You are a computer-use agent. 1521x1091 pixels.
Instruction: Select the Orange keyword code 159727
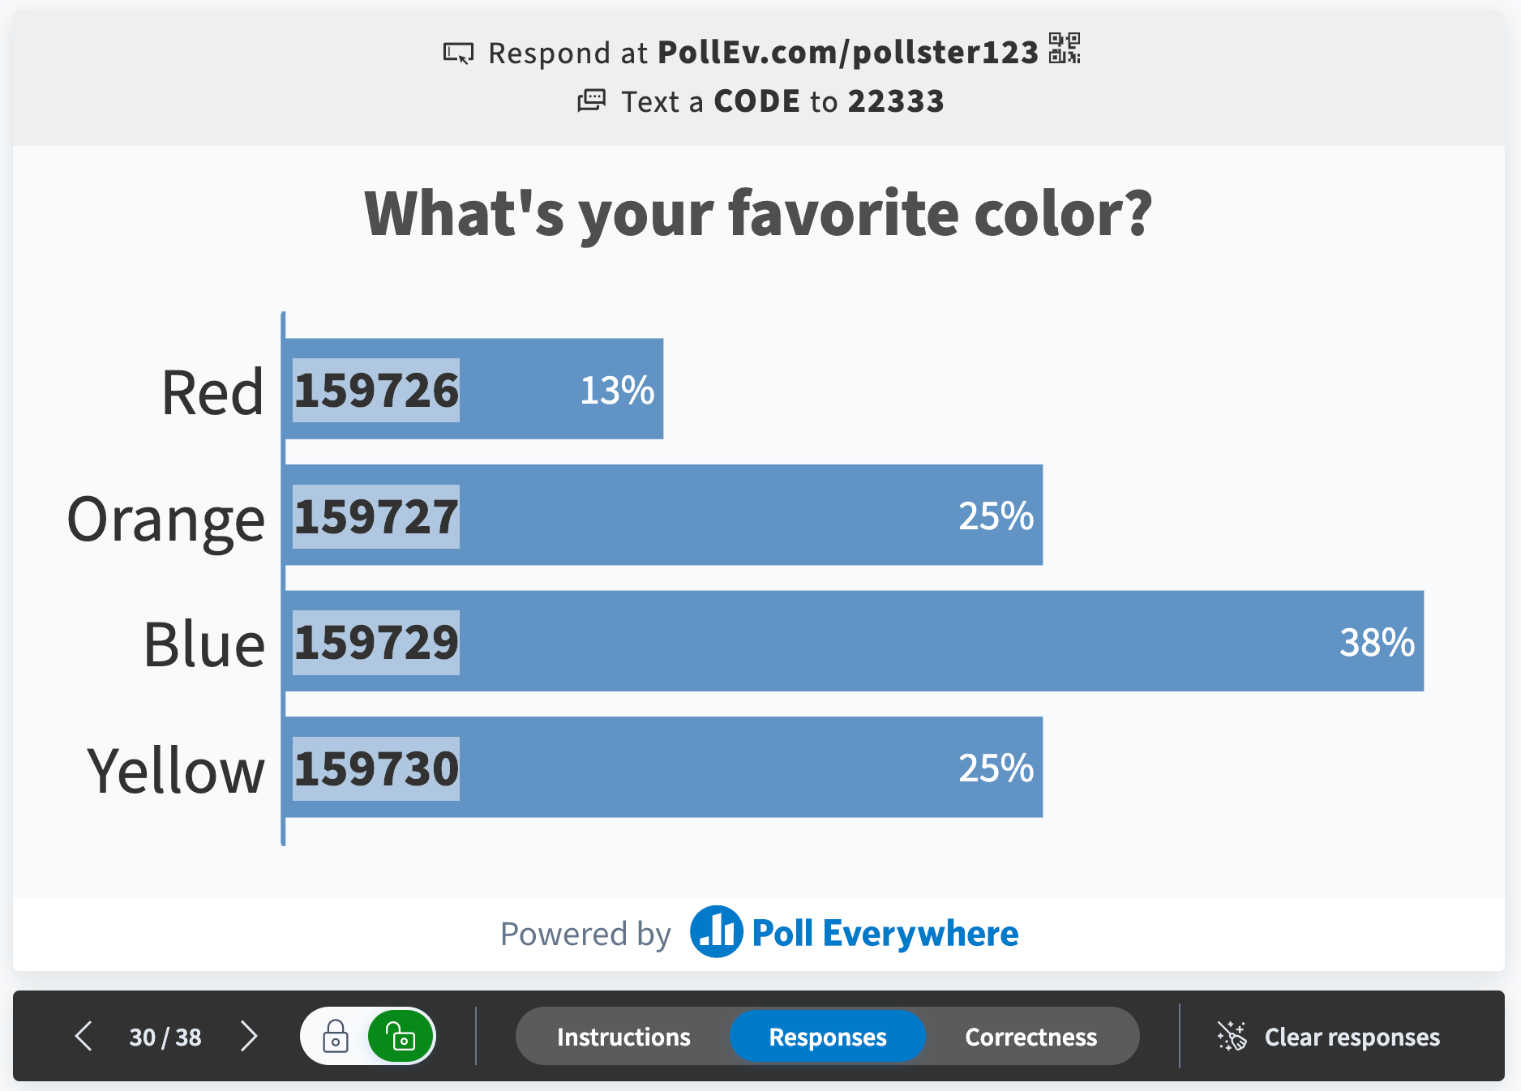pyautogui.click(x=376, y=516)
